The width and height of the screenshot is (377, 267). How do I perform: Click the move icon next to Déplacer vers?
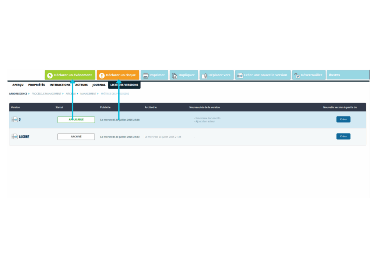click(x=204, y=76)
